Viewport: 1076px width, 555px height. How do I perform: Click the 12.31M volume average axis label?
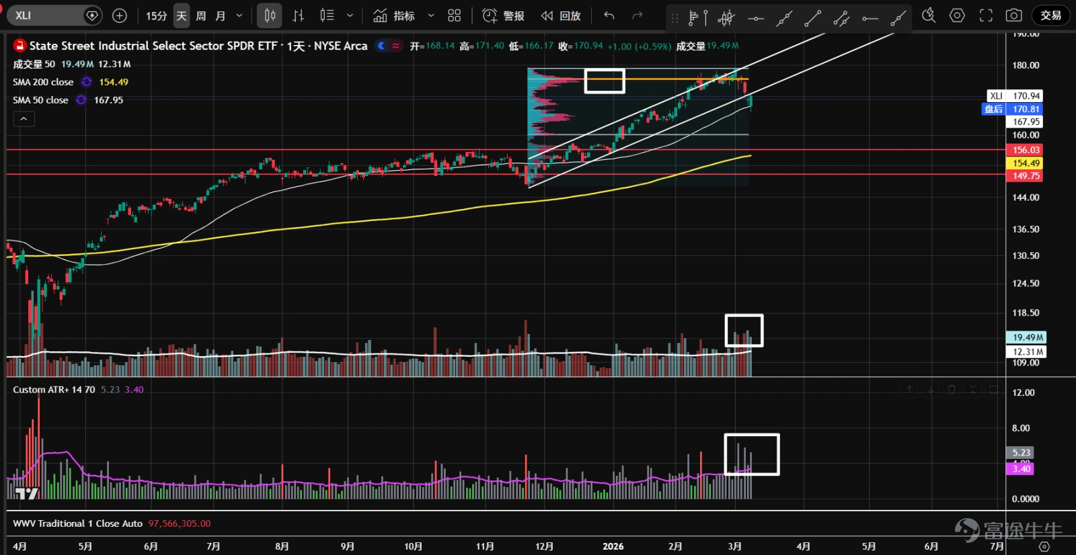[x=1026, y=351]
